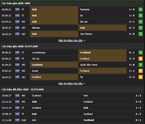Click the green T badge for Luxembourg vs Scotland
This screenshot has width=145, height=124.
pos(140,52)
